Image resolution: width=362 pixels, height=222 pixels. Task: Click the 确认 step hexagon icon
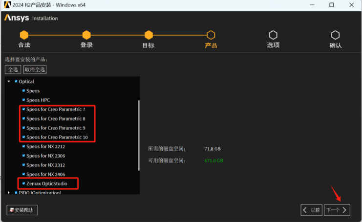335,35
